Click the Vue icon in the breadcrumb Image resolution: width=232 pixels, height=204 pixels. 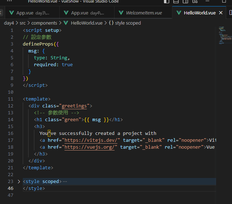(66, 23)
